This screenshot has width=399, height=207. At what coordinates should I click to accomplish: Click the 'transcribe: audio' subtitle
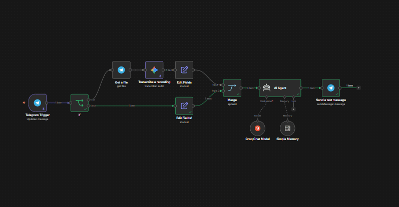click(154, 86)
